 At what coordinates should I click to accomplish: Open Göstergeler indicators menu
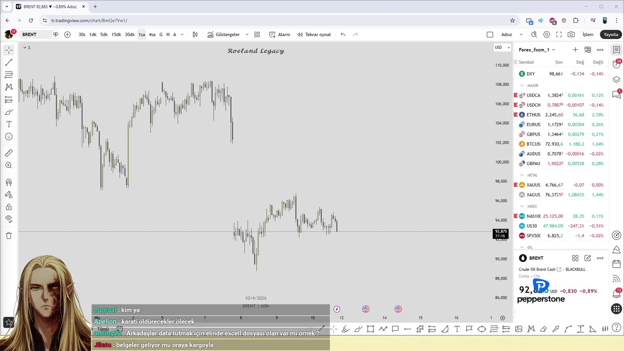224,35
